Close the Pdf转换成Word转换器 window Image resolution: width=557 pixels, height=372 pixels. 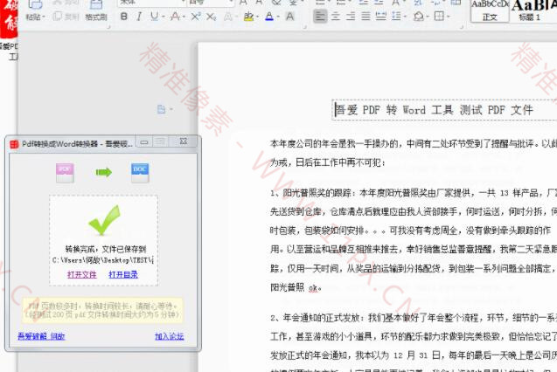tap(184, 141)
